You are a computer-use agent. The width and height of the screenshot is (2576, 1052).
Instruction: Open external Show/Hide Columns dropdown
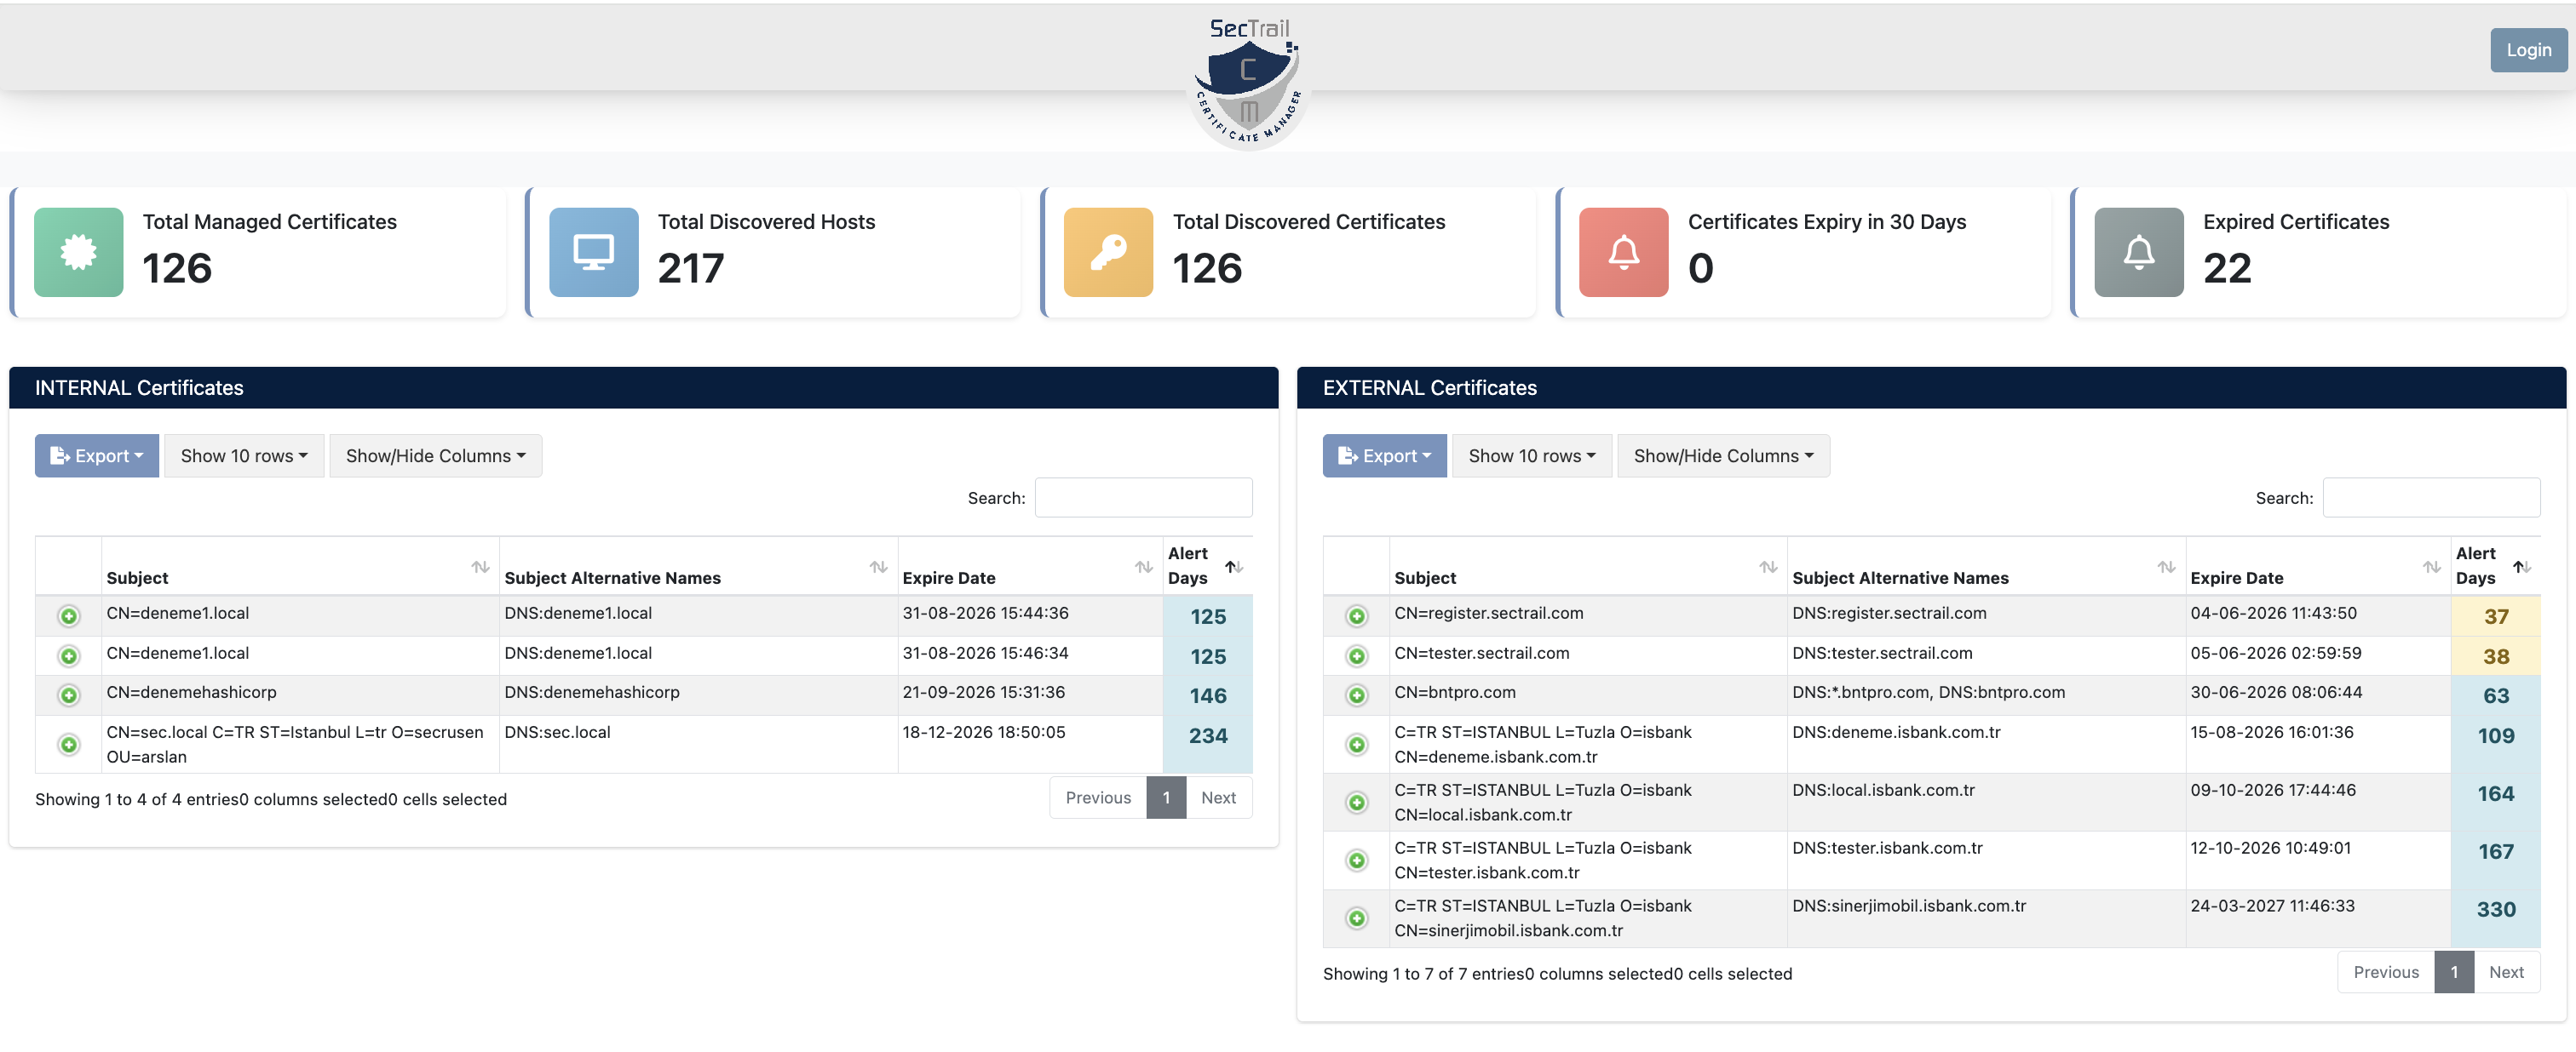[1723, 455]
